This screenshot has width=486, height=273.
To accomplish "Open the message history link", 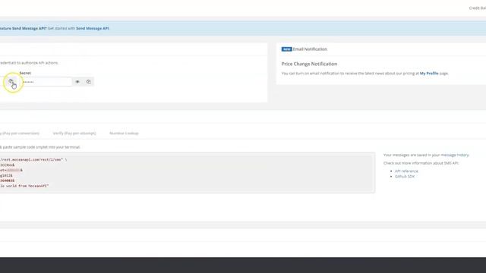I will 455,155.
